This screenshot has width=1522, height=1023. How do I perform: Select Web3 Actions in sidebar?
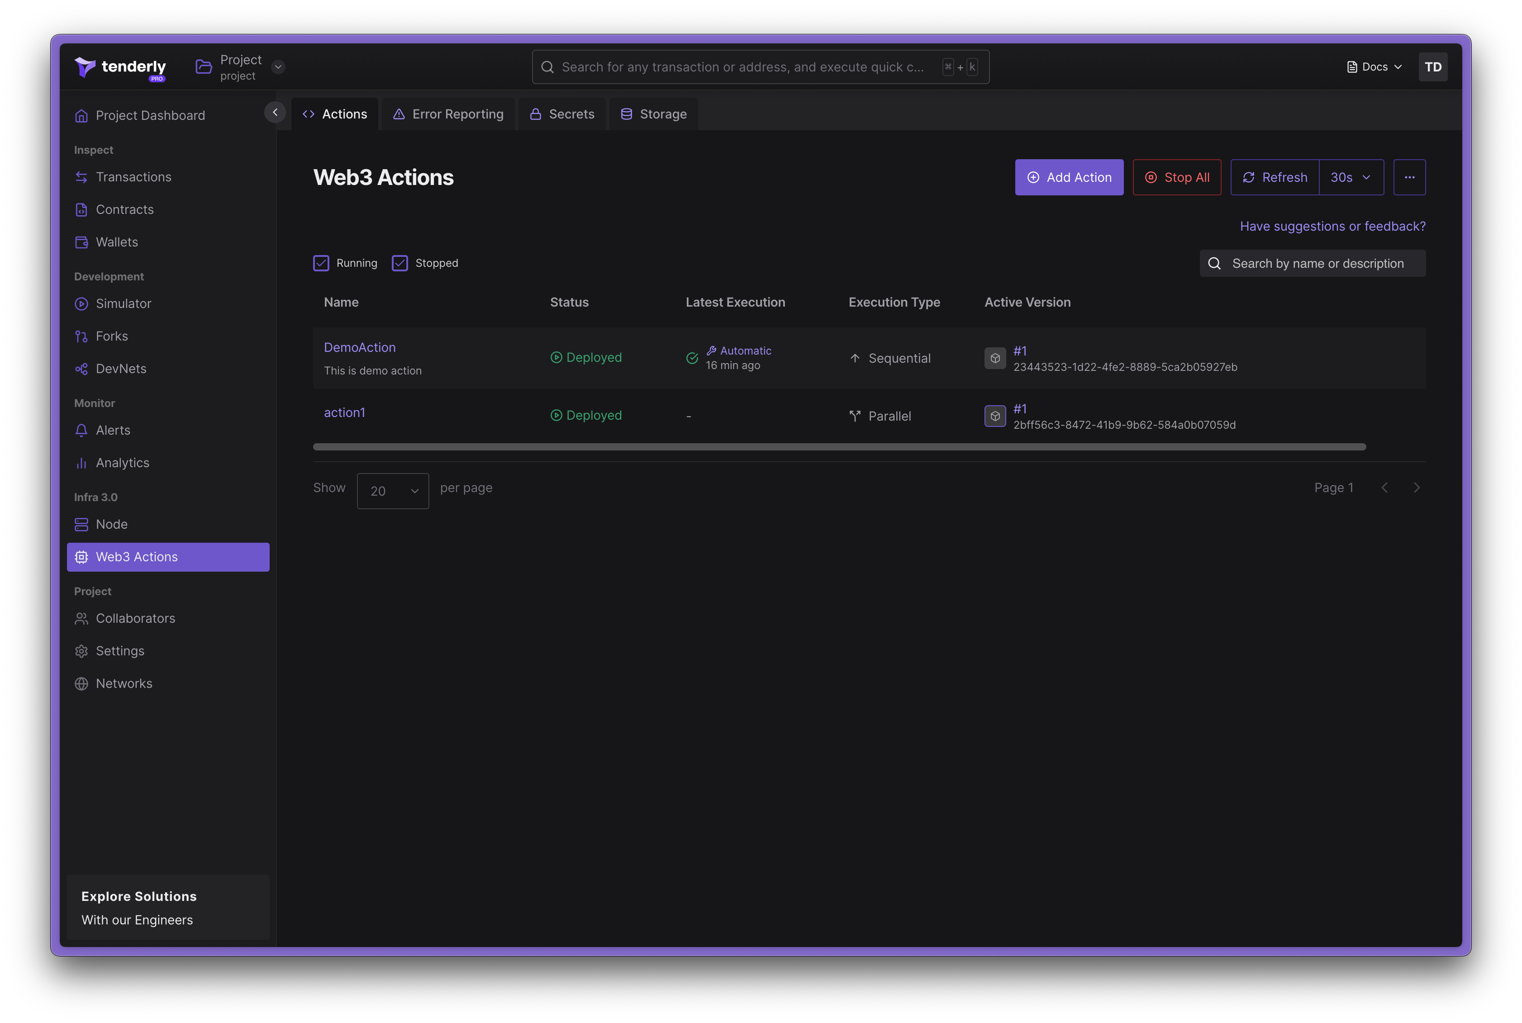tap(168, 557)
